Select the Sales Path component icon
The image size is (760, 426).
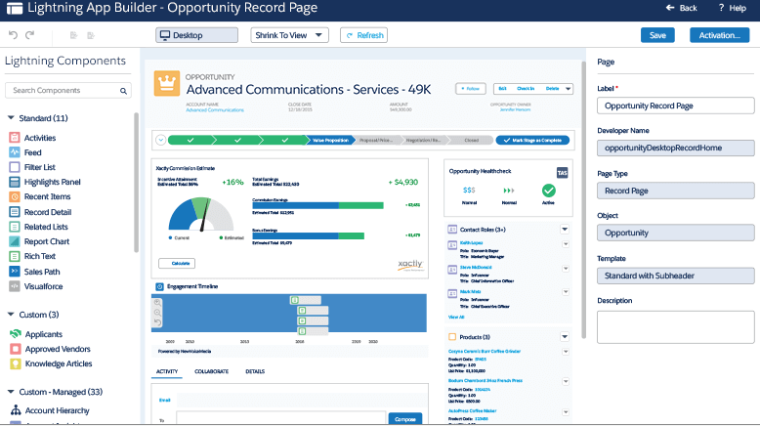click(15, 272)
